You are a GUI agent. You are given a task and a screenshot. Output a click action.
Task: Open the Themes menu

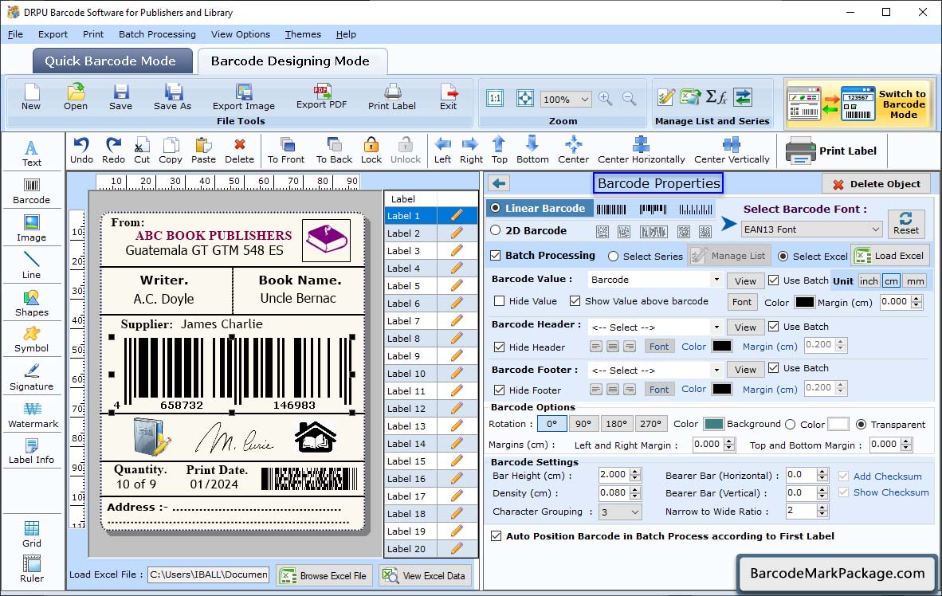(303, 34)
